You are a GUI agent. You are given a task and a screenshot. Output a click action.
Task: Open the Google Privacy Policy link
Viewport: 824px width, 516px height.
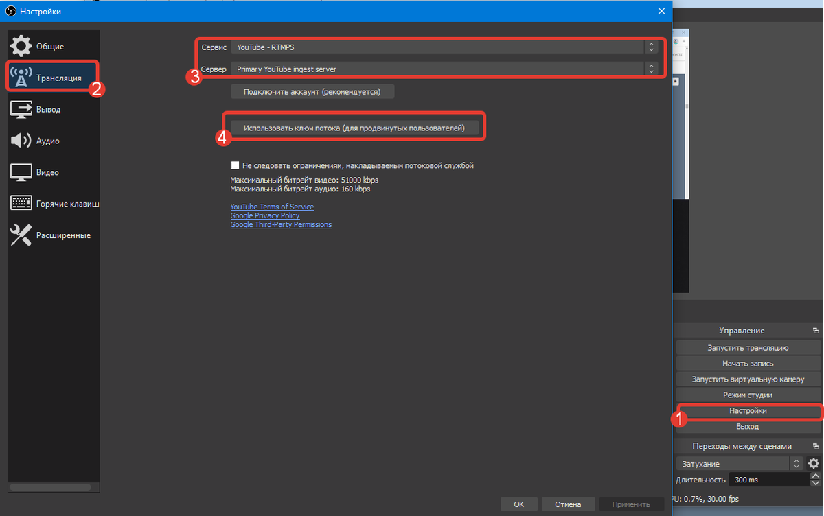point(265,215)
